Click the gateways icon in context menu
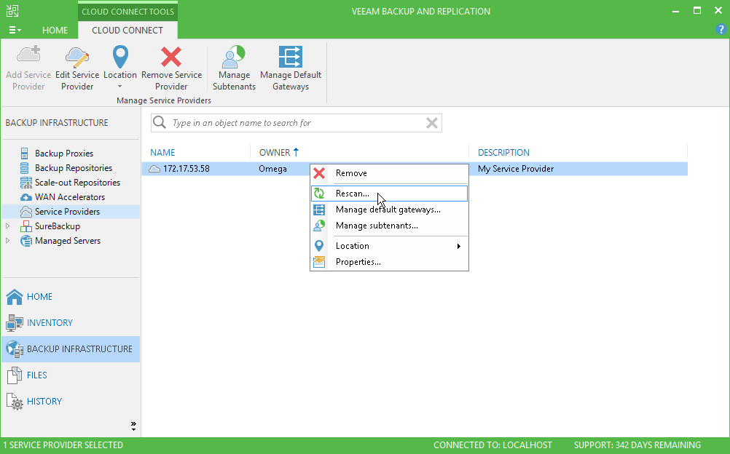The width and height of the screenshot is (730, 454). click(319, 210)
